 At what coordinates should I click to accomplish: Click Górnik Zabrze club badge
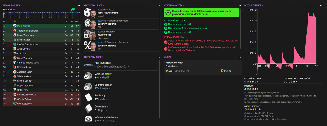[15, 99]
